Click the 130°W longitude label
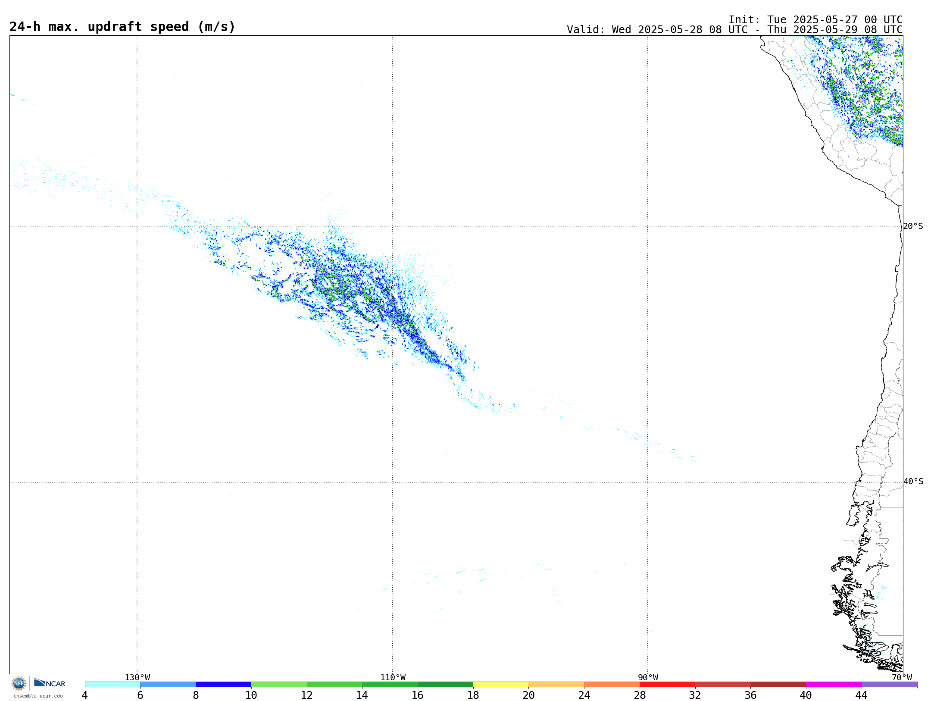Image resolution: width=931 pixels, height=701 pixels. point(137,678)
